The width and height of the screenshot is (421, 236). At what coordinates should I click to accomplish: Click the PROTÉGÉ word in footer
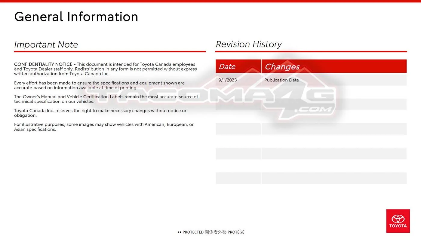point(236,232)
